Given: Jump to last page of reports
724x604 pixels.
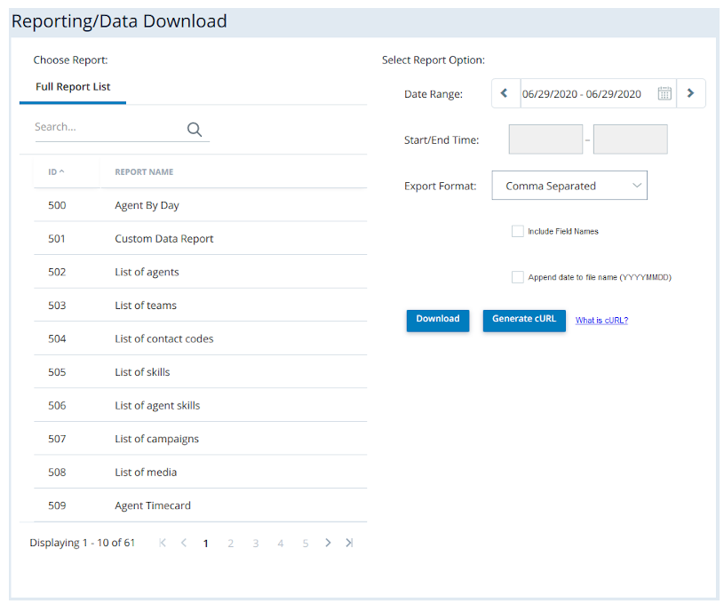Looking at the screenshot, I should [349, 543].
